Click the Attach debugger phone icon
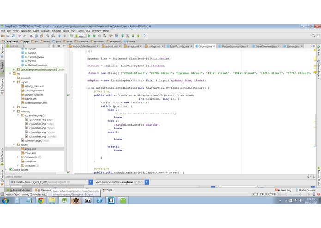 [105, 36]
